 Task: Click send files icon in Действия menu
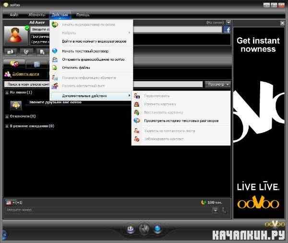click(55, 67)
